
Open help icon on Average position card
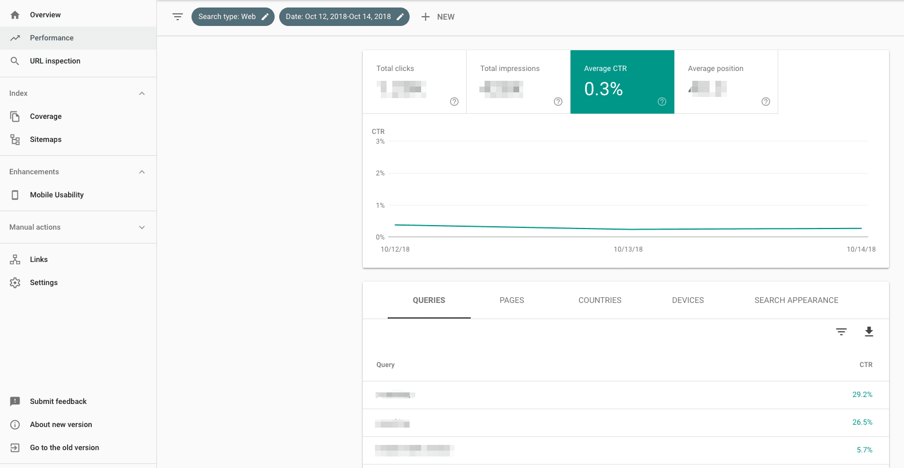coord(766,102)
